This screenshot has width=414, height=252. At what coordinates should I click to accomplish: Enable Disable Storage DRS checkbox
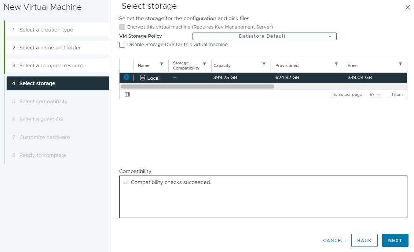[122, 45]
